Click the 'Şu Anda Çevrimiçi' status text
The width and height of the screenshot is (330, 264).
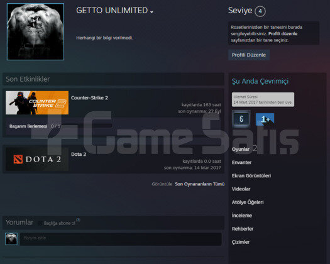[260, 81]
